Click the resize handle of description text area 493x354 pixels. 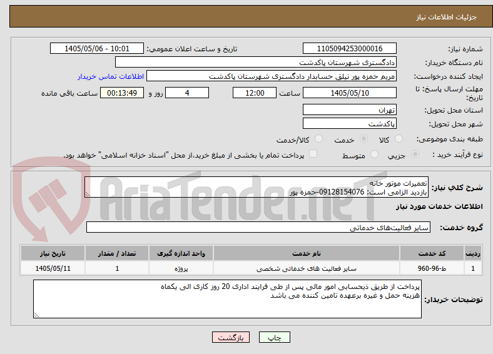[x=88, y=195]
